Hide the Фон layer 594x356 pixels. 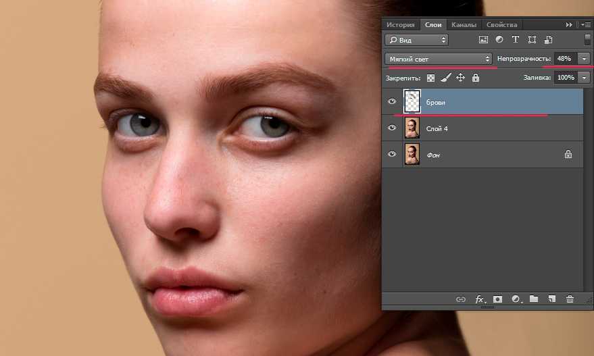coord(392,154)
